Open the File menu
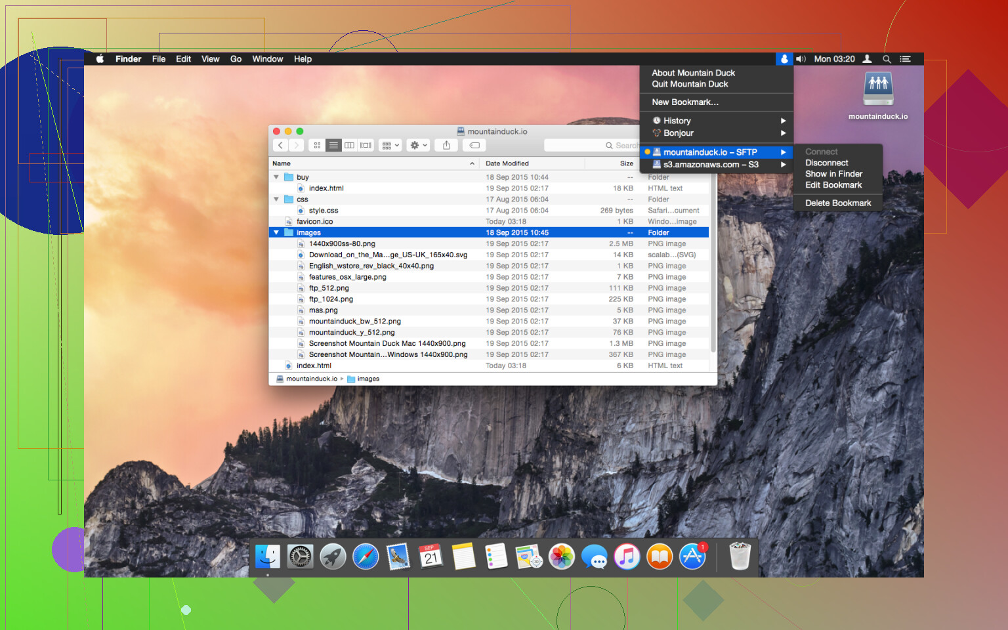 tap(159, 59)
